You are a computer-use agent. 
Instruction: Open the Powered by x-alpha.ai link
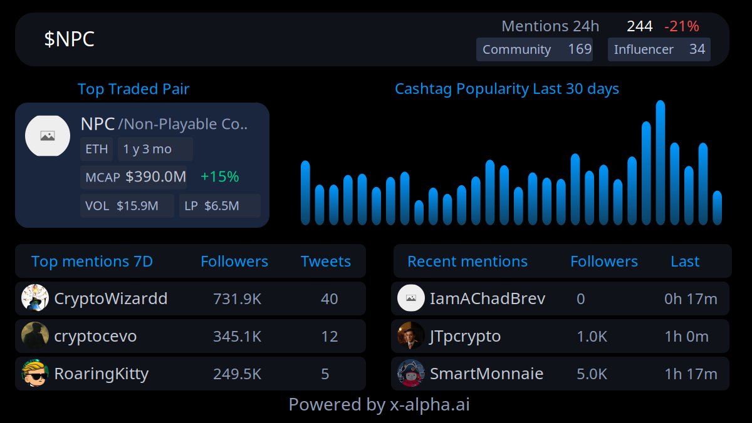click(379, 405)
